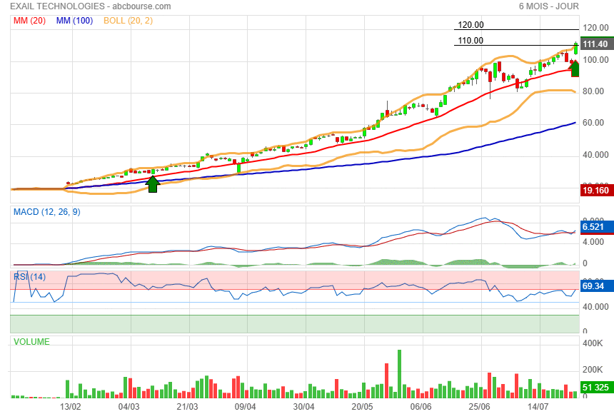
Task: Click the 6.521 MACD value tag
Action: 596,227
